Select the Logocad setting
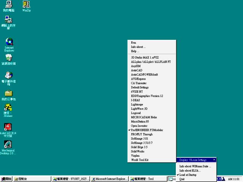 [152, 113]
